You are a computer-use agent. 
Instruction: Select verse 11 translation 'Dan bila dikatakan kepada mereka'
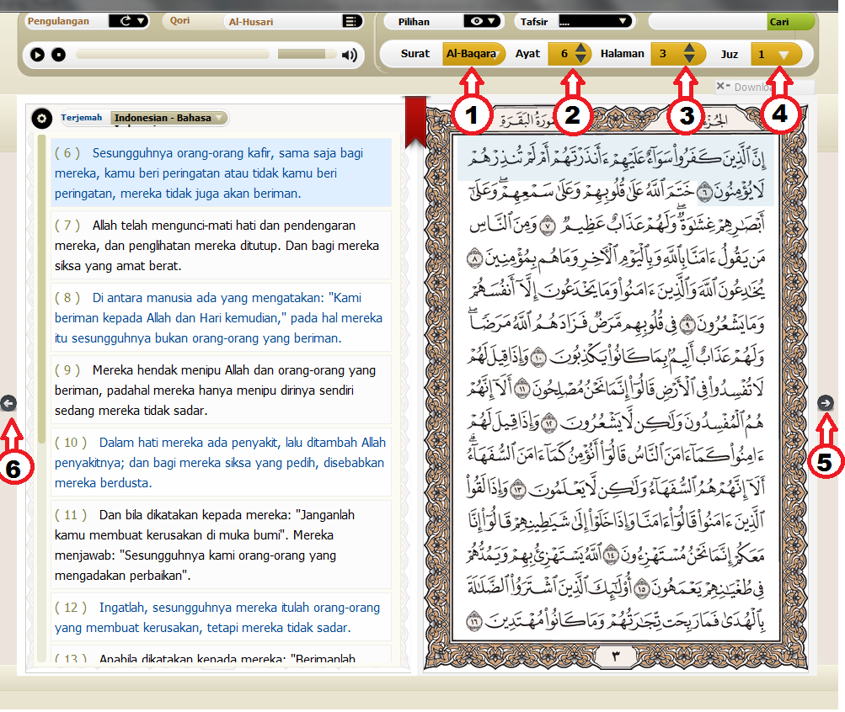[221, 545]
